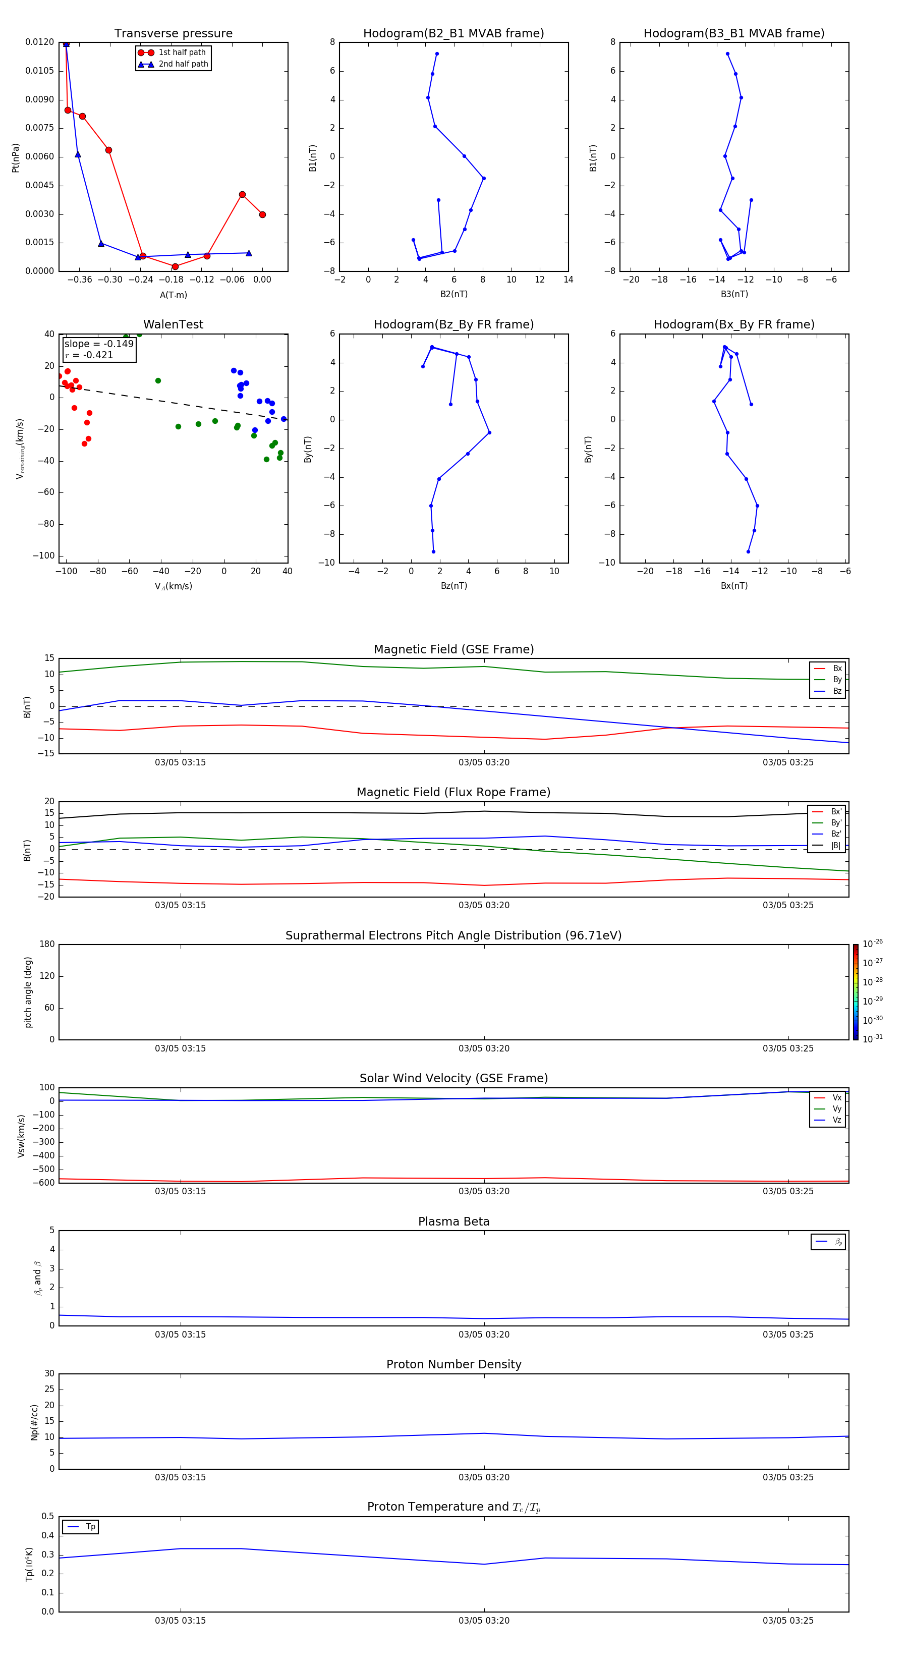Click the 'Magnetic Field (Flux Rope Frame)' title
The width and height of the screenshot is (908, 1665).
point(453,793)
